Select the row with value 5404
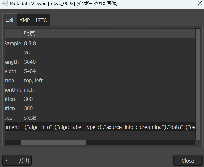Image resolution: width=204 pixels, height=167 pixels. pyautogui.click(x=100, y=71)
